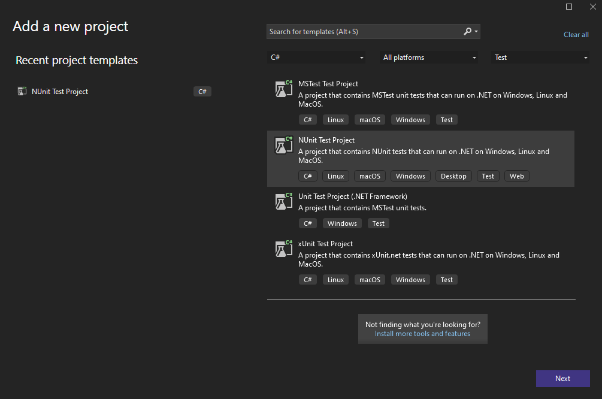Screen dimensions: 602x399
Task: Close the Add a new project dialog
Action: pyautogui.click(x=592, y=7)
